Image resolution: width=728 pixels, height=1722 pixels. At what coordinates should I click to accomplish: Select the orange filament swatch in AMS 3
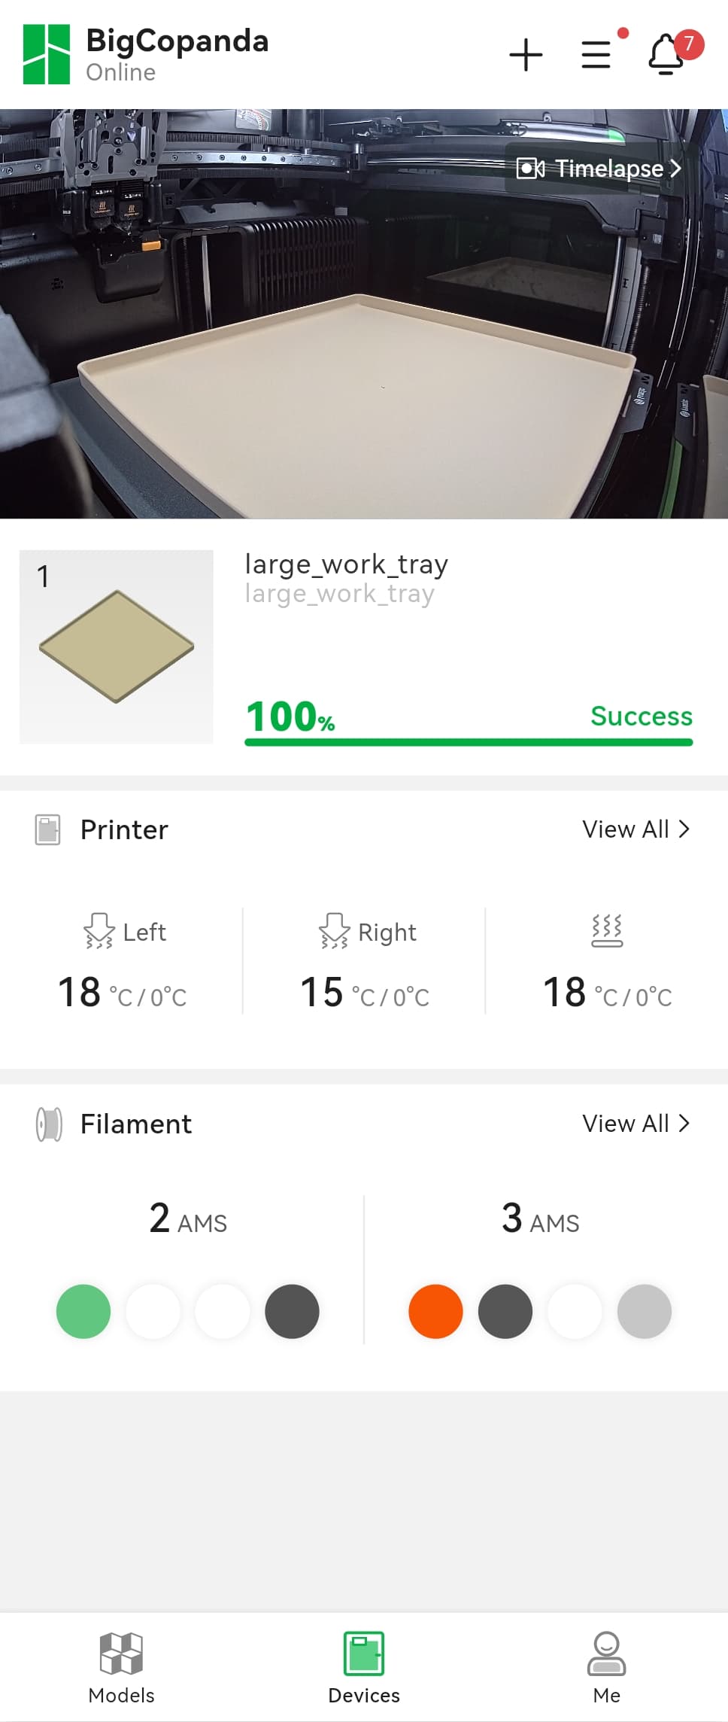(x=435, y=1311)
